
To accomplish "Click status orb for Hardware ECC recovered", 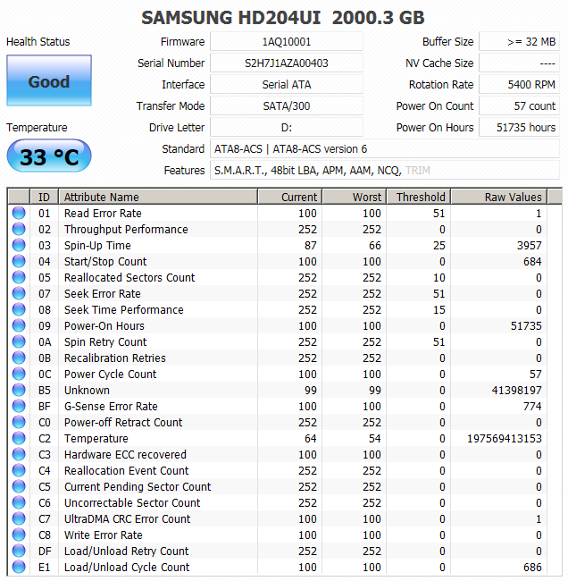I will [x=19, y=454].
